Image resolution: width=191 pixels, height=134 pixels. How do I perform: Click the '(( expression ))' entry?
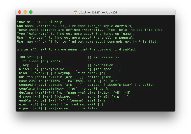pyautogui.click(x=103, y=57)
